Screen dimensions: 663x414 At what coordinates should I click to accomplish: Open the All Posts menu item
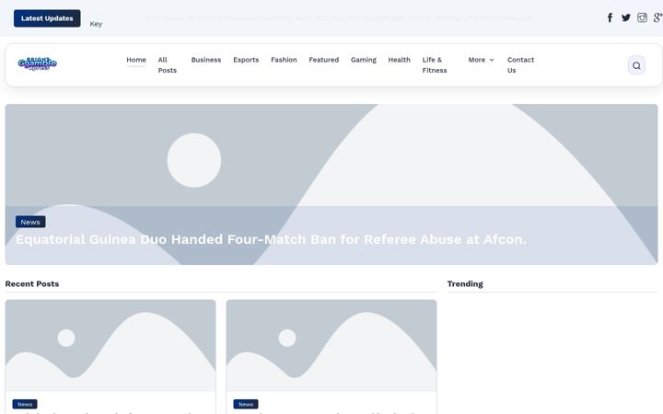pos(167,65)
